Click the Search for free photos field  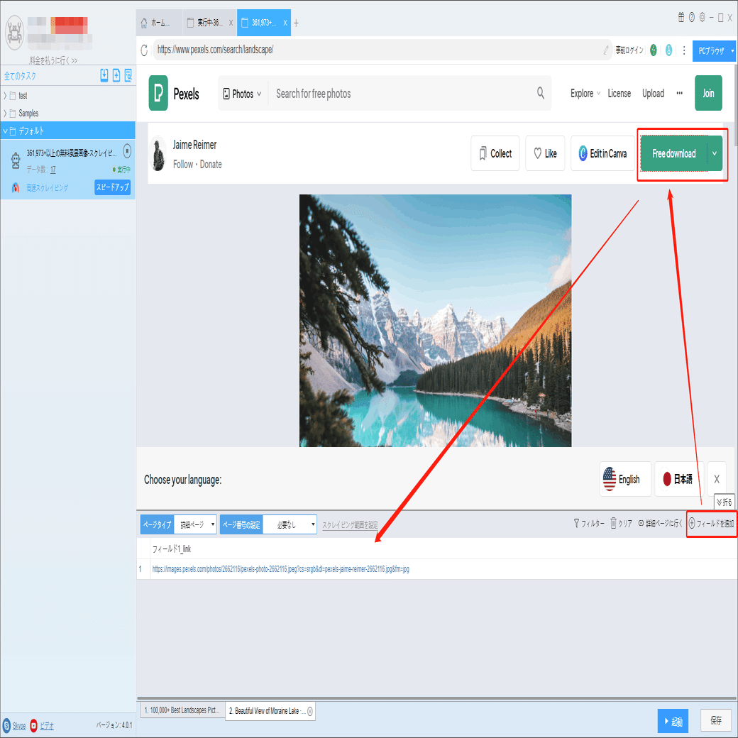coord(402,94)
